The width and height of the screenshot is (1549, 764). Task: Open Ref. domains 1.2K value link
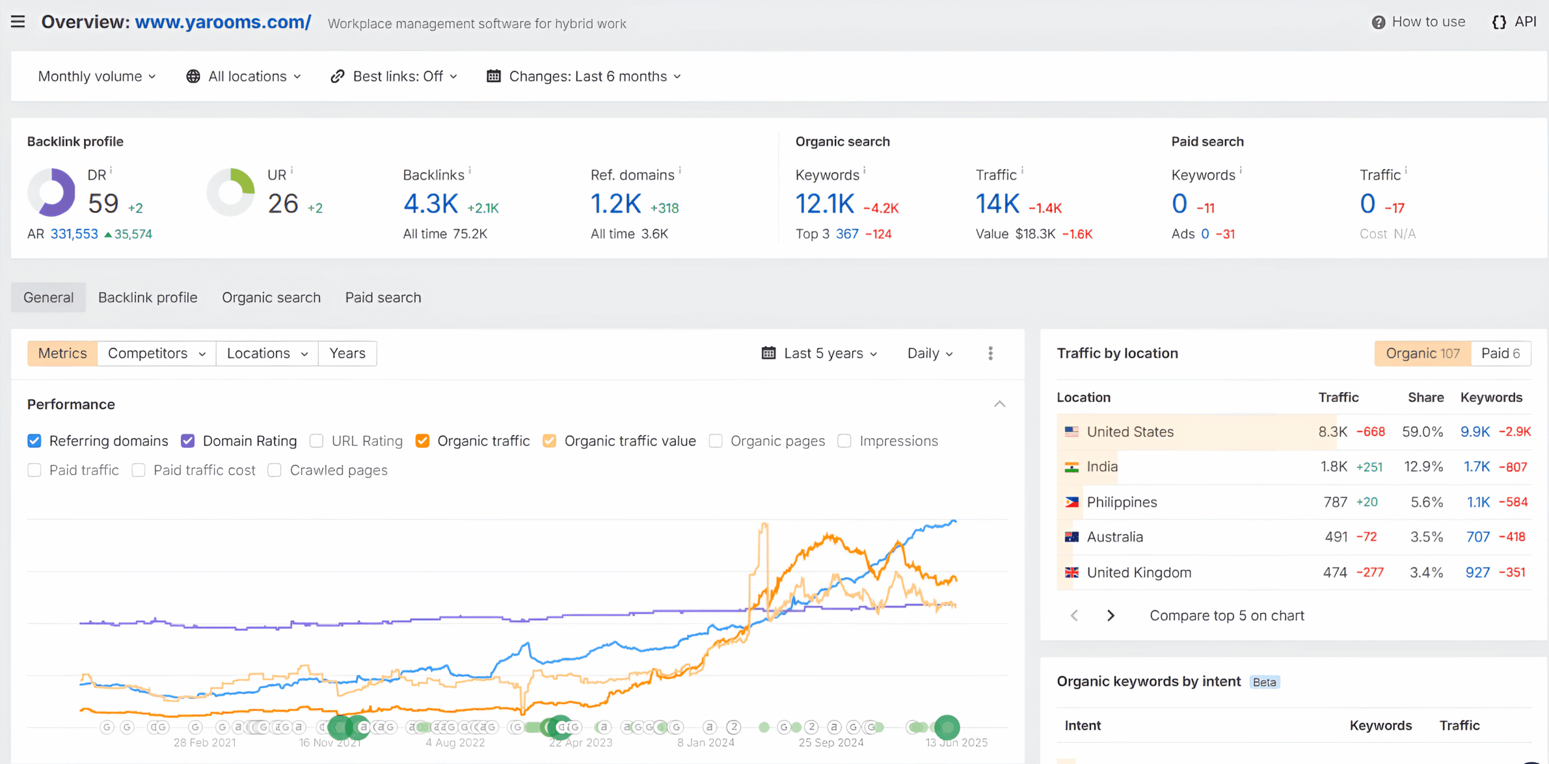(615, 203)
